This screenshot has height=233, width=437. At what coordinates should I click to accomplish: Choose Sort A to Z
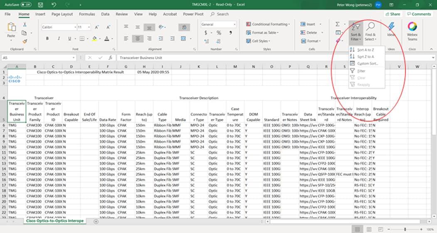[366, 50]
